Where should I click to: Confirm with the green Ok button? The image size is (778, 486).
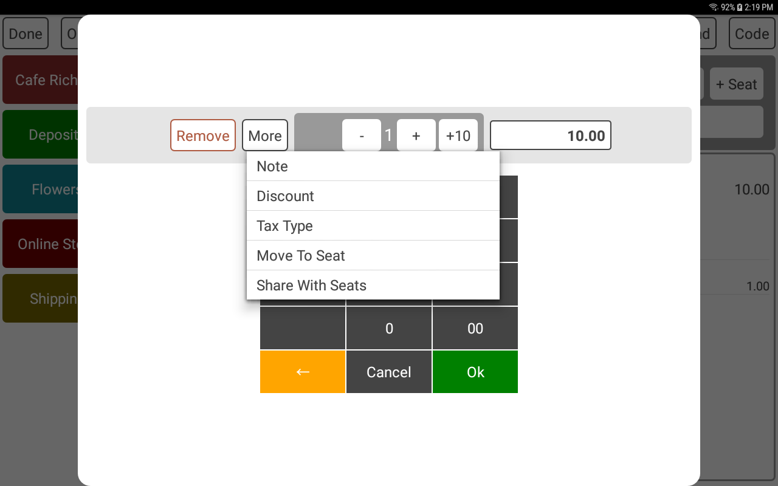475,372
